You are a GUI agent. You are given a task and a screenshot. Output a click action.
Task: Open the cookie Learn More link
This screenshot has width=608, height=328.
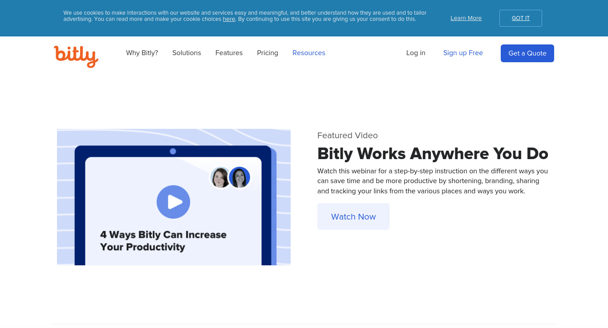tap(466, 18)
